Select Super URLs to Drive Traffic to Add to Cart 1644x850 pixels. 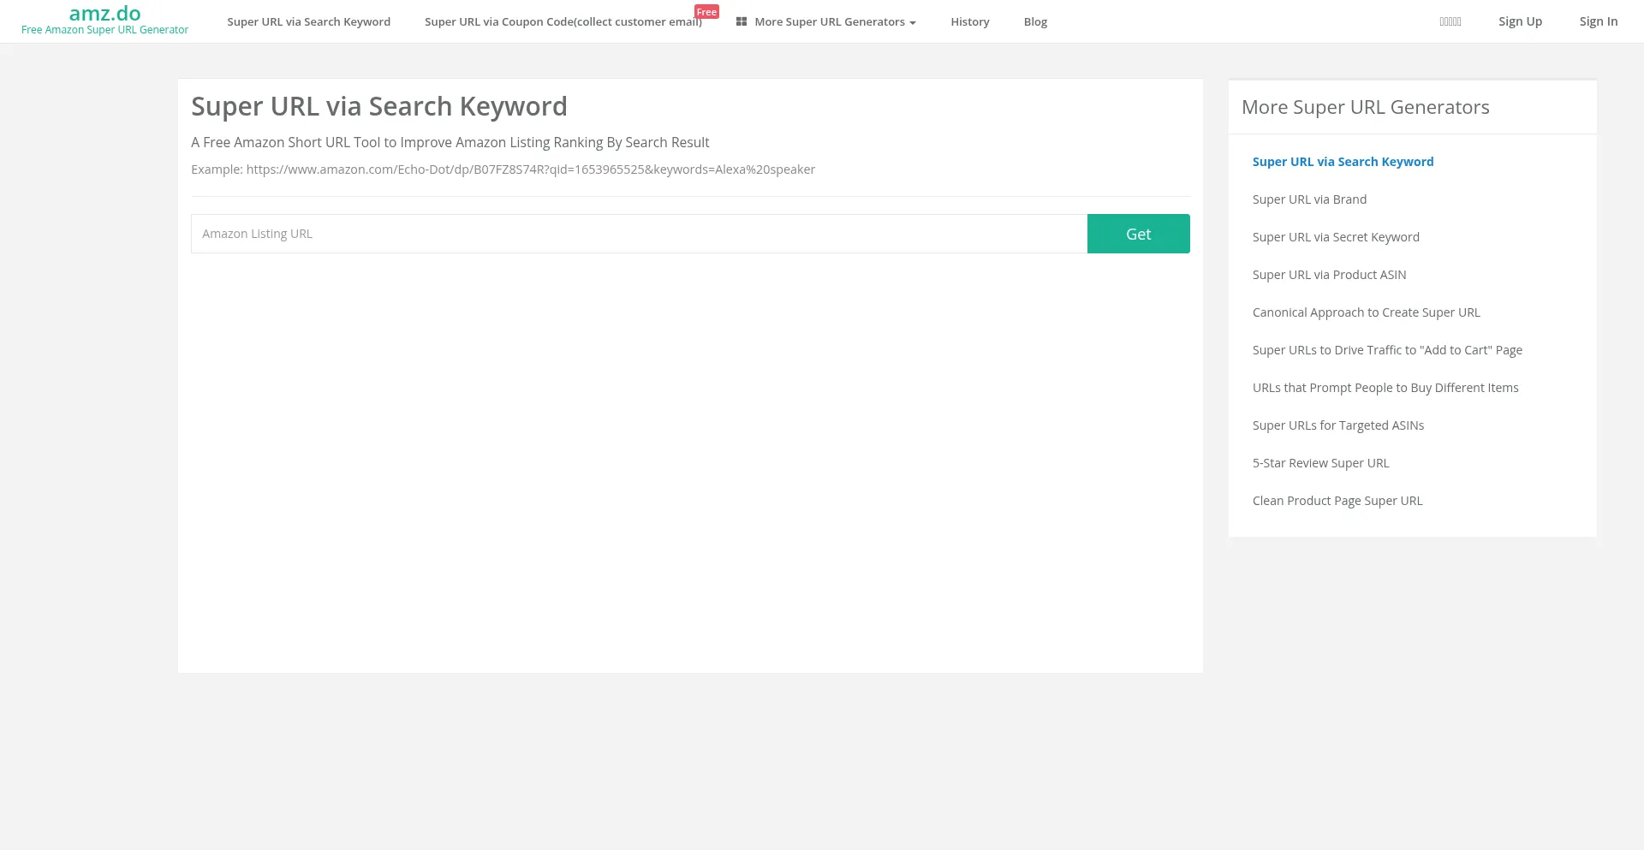coord(1386,350)
